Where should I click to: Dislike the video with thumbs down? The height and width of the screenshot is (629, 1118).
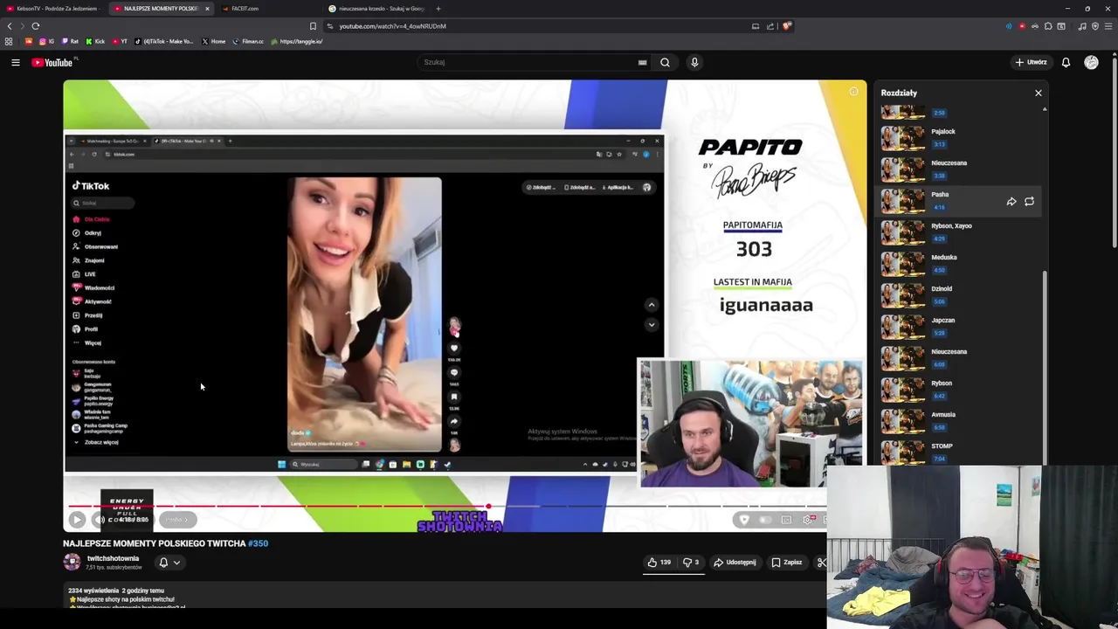(690, 563)
